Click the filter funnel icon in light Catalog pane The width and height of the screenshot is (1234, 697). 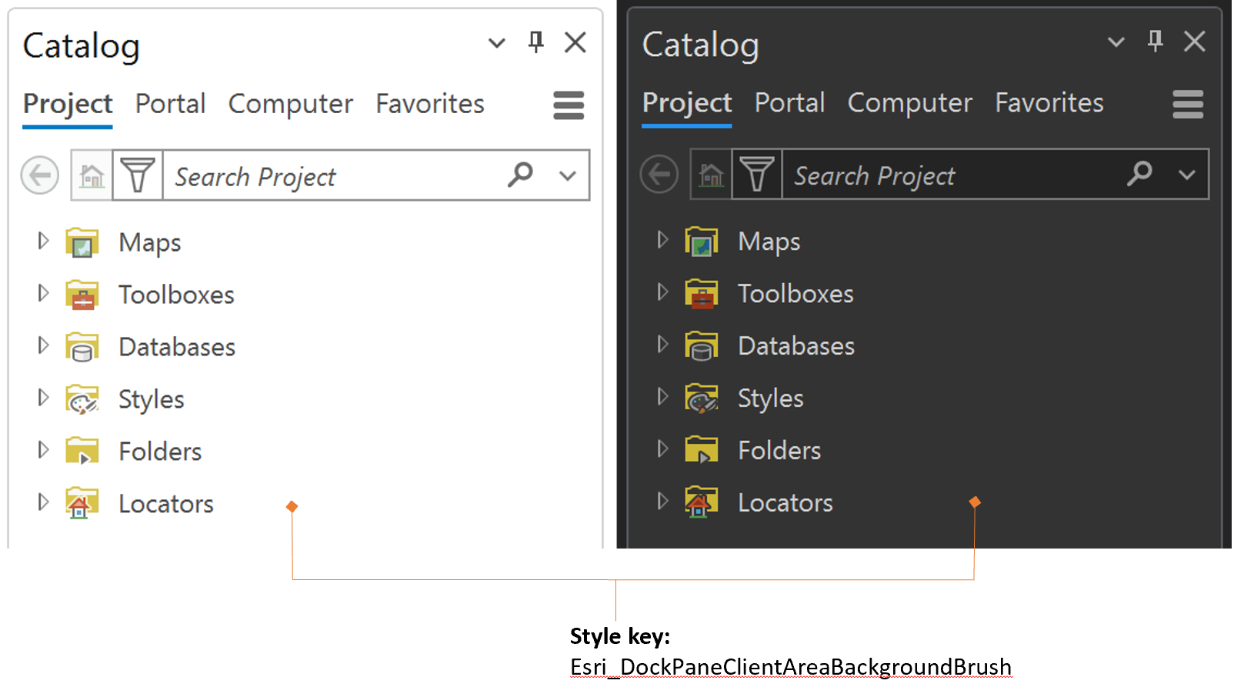point(138,176)
